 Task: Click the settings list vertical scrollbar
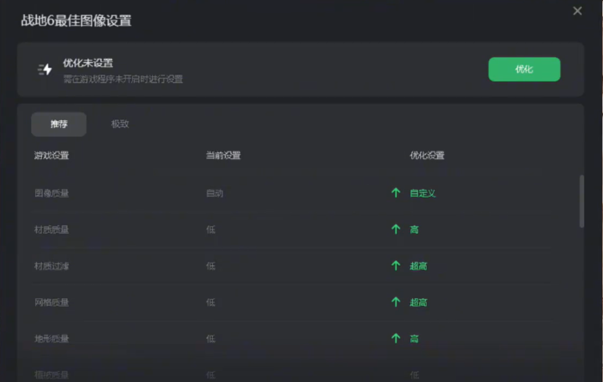[x=582, y=201]
